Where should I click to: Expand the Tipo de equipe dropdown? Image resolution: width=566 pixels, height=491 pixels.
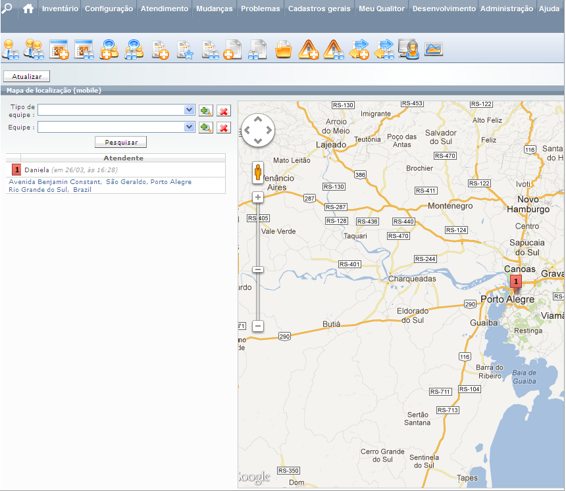tap(190, 110)
